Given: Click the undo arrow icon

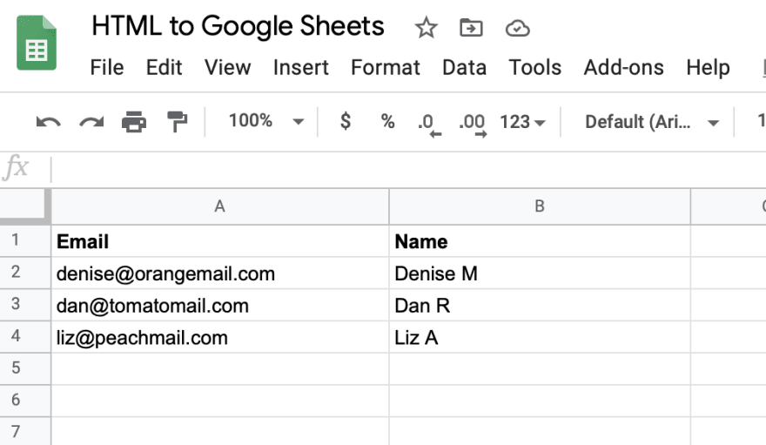Looking at the screenshot, I should 49,122.
